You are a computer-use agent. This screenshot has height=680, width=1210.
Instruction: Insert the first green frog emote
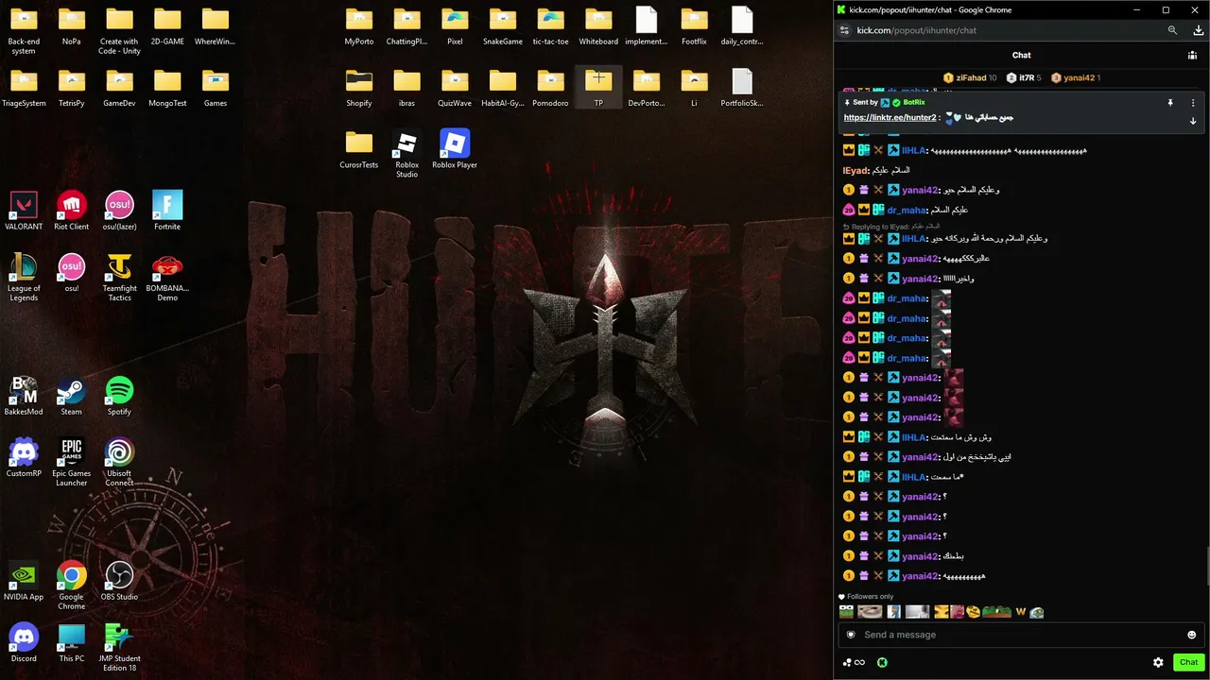pyautogui.click(x=846, y=612)
